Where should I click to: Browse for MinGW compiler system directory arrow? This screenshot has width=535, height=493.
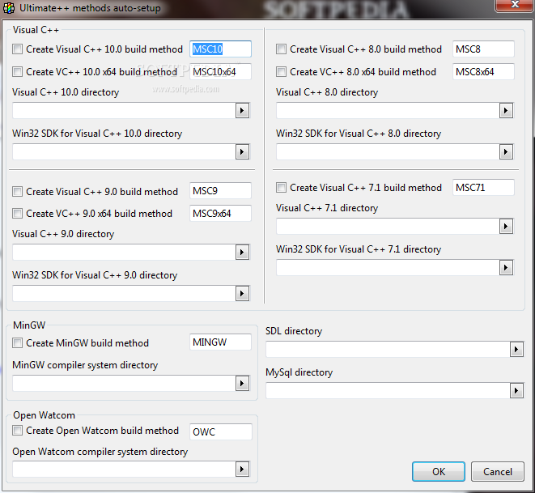click(x=242, y=384)
